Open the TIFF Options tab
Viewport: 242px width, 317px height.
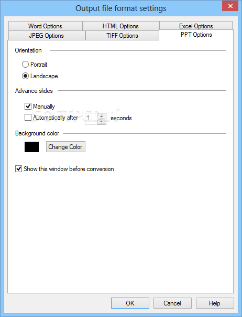tap(122, 36)
